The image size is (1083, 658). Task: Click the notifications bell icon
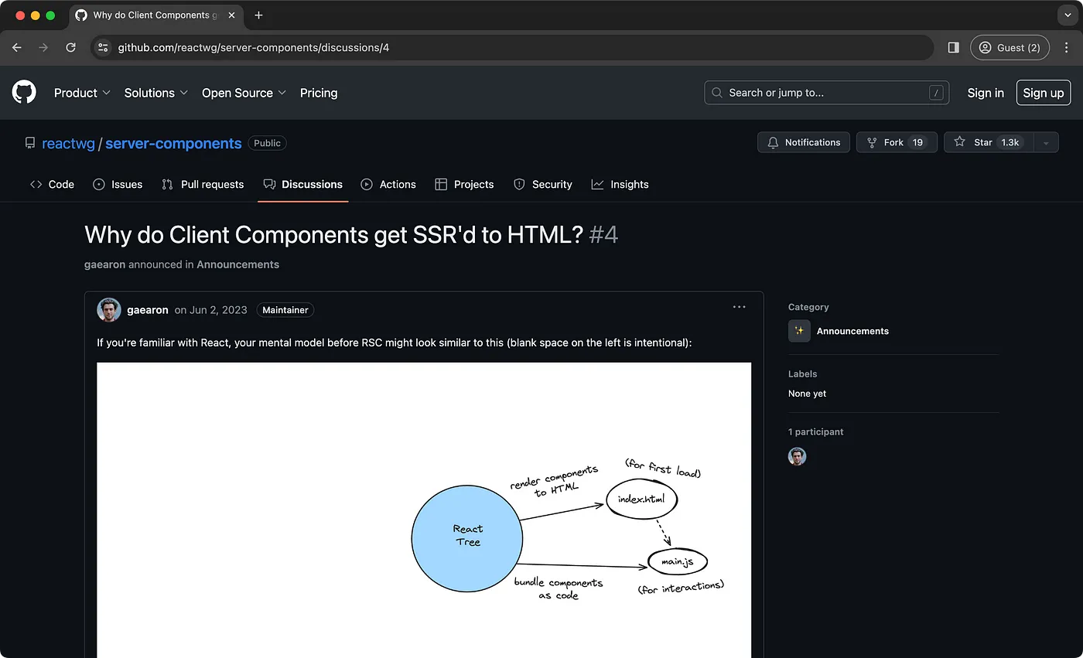(773, 142)
